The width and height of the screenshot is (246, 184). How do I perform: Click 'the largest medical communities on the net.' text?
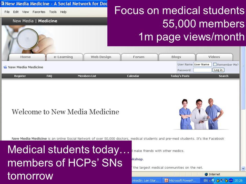pos(168,168)
